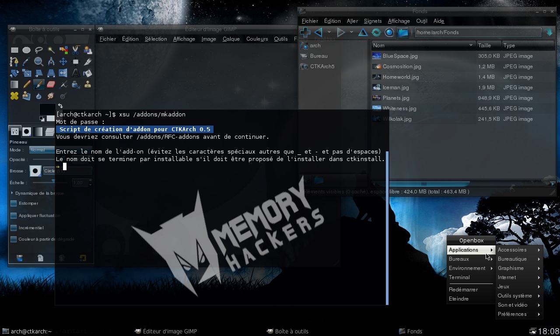Click the Échelle slider in tool options

coord(50,182)
